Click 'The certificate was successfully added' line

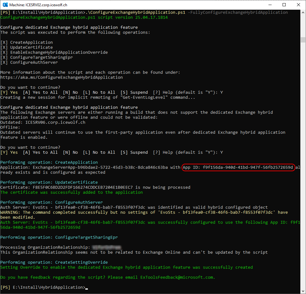72,192
